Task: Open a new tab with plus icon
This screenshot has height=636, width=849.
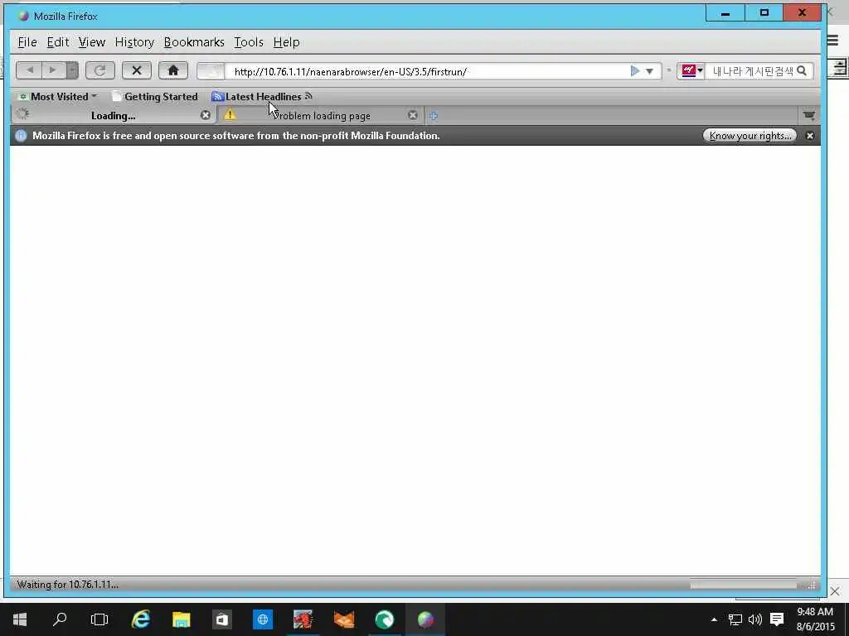Action: tap(433, 116)
